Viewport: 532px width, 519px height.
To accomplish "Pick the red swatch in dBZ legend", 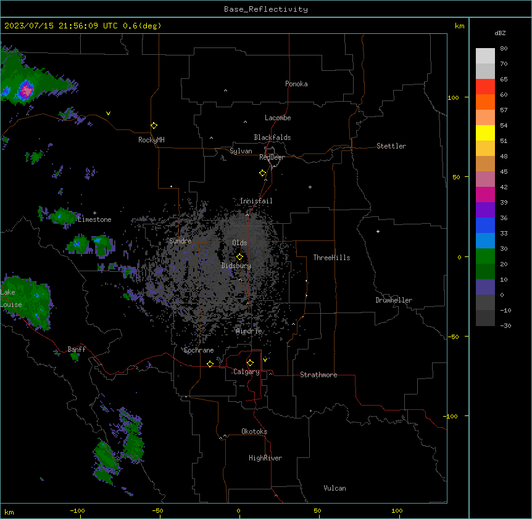I will point(485,86).
